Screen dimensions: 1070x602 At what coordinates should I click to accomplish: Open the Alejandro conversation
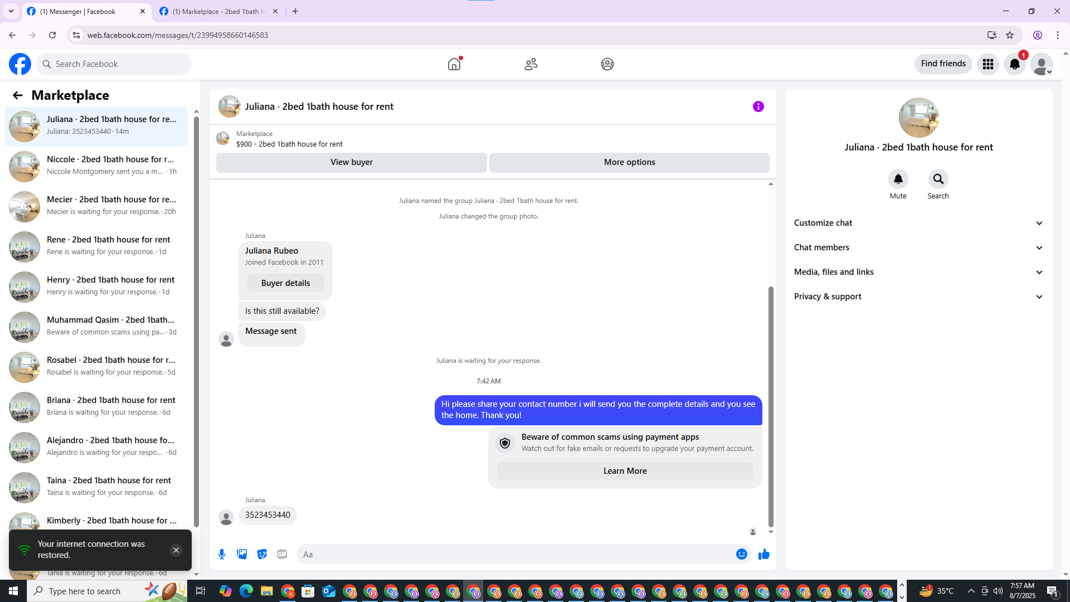[96, 448]
